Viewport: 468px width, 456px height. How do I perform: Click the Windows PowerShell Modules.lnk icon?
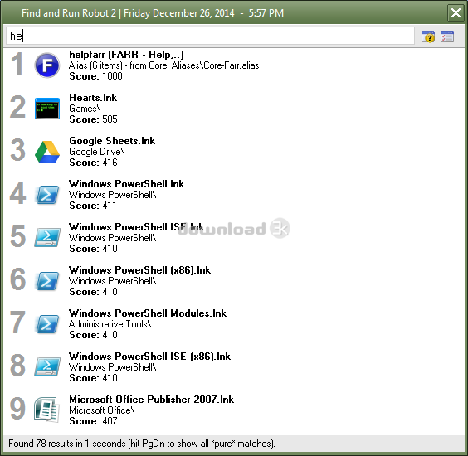coord(47,324)
